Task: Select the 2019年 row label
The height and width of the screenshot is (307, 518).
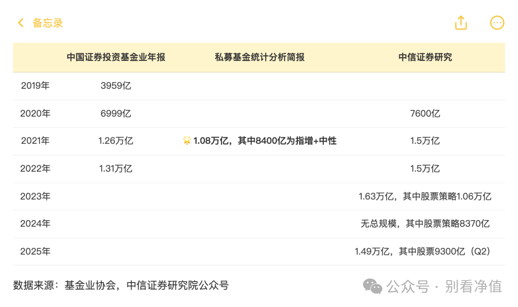Action: point(35,85)
